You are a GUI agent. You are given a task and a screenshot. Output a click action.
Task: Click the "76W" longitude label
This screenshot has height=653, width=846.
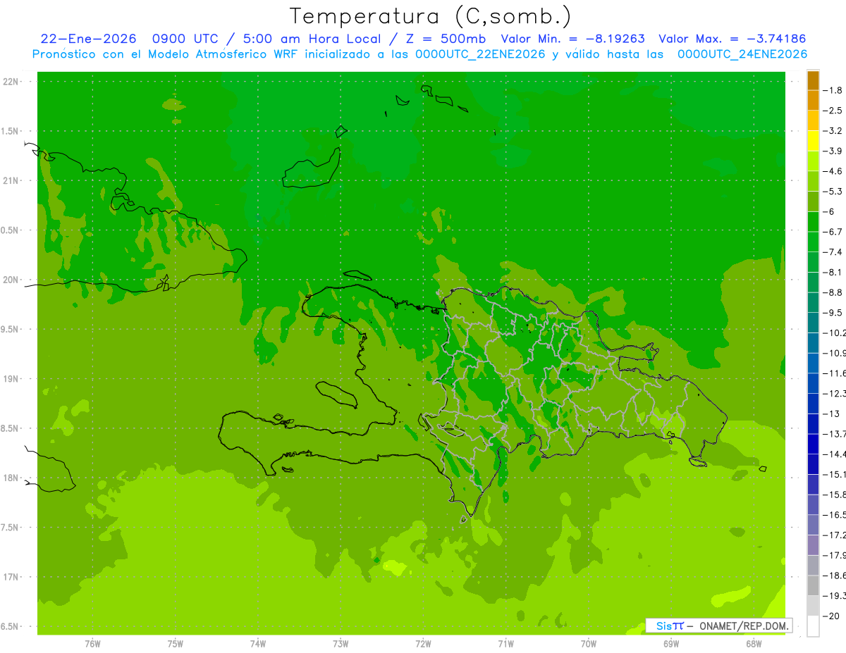pyautogui.click(x=92, y=644)
